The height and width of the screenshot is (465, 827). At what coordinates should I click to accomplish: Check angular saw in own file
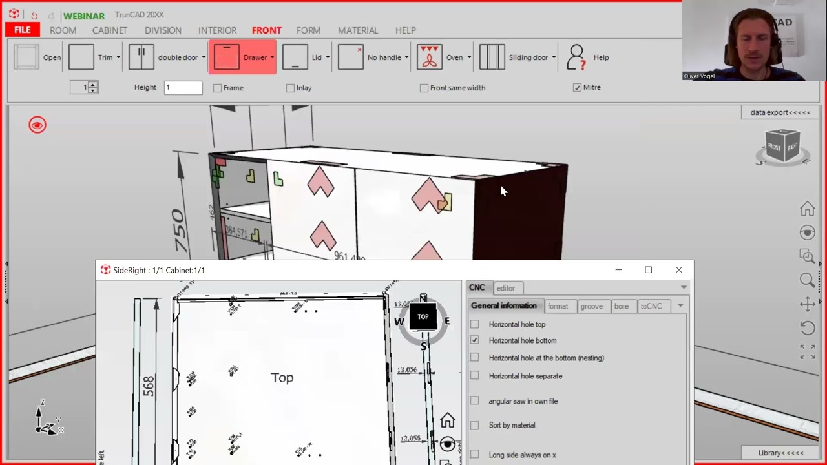[475, 401]
